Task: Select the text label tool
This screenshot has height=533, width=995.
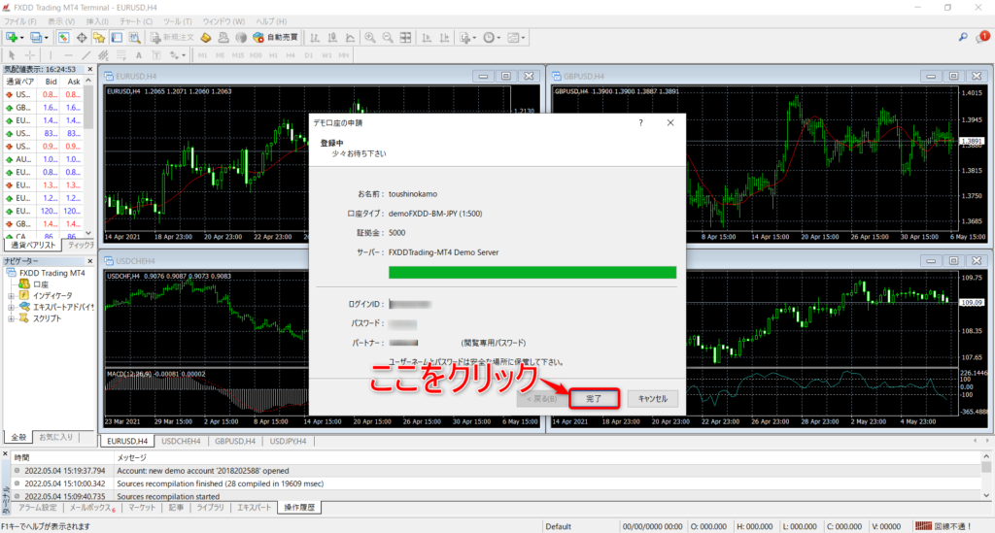Action: click(x=156, y=55)
